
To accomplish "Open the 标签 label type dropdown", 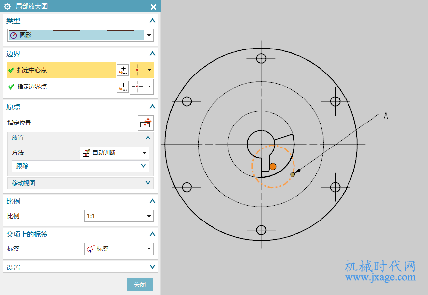I will tap(119, 248).
